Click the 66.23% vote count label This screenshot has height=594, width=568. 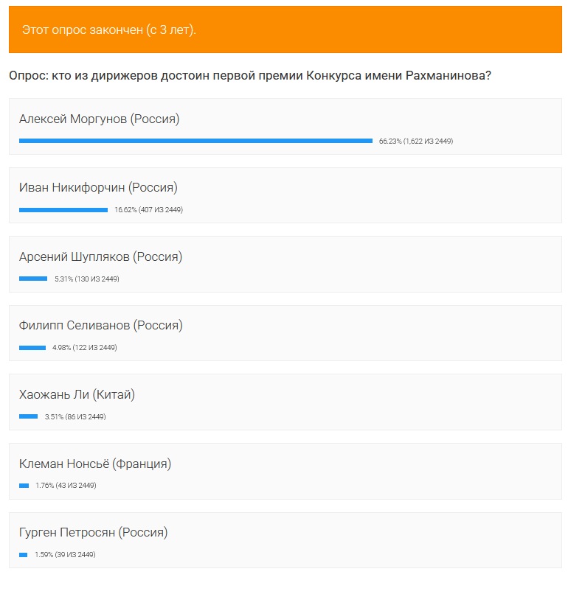(416, 141)
